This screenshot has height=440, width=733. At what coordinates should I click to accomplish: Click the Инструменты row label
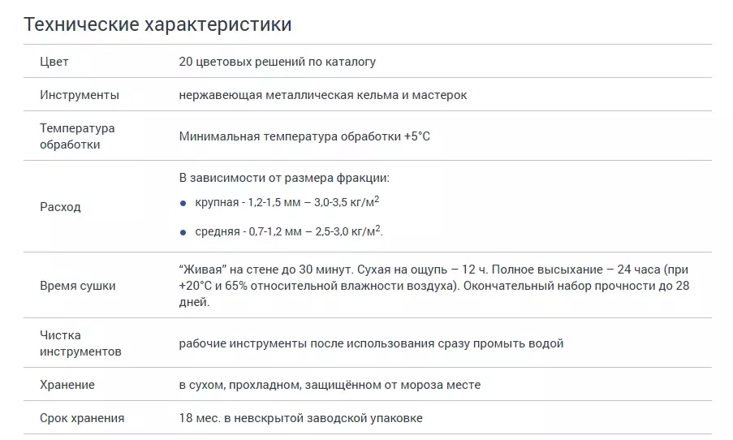80,95
